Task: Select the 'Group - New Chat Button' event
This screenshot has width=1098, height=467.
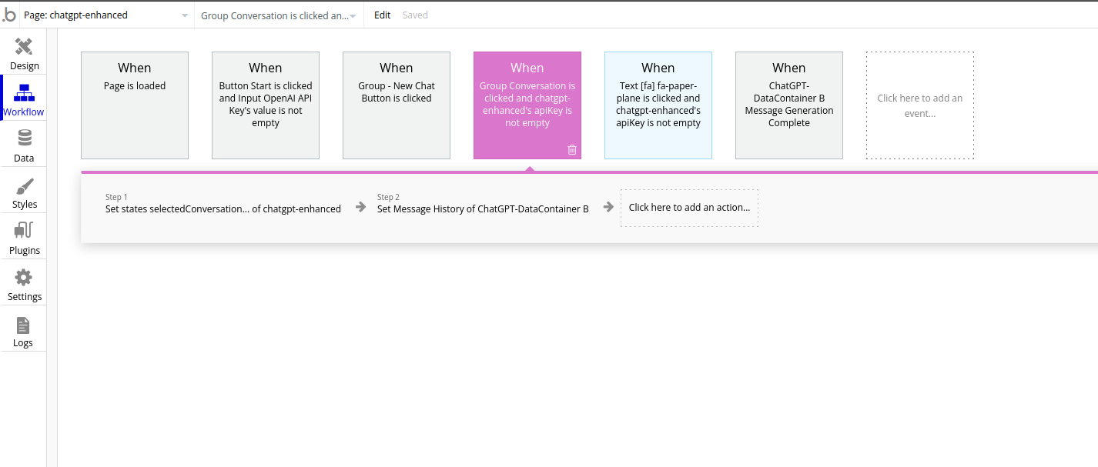Action: click(396, 104)
